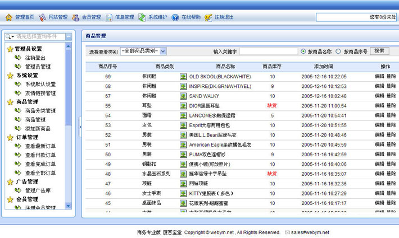Select the 按商品名称 radio button
The height and width of the screenshot is (238, 399).
point(303,52)
